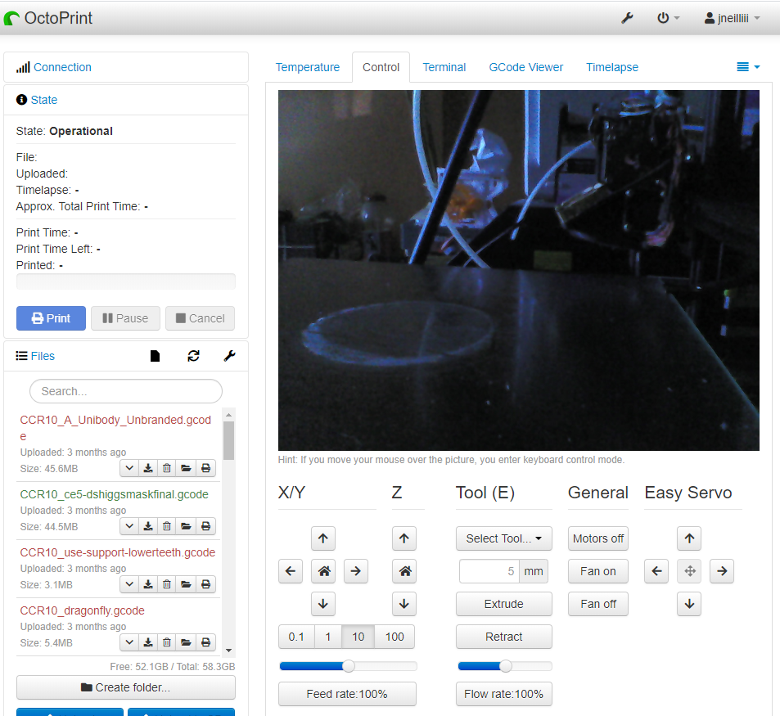Select the Control tab

click(381, 67)
